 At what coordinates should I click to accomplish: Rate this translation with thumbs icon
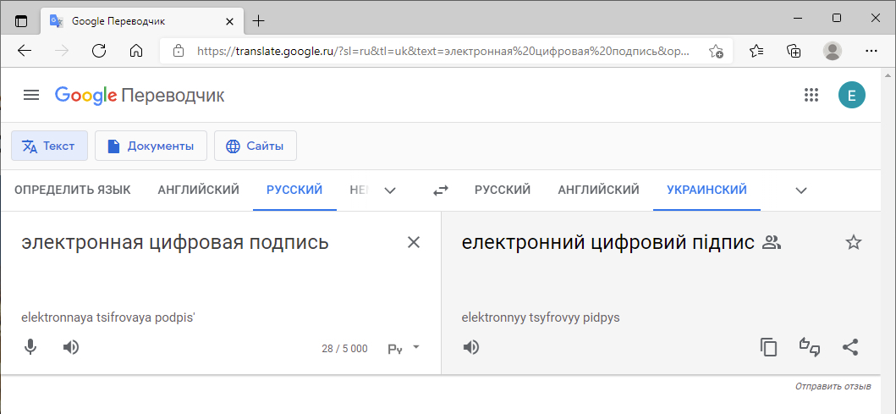(810, 347)
